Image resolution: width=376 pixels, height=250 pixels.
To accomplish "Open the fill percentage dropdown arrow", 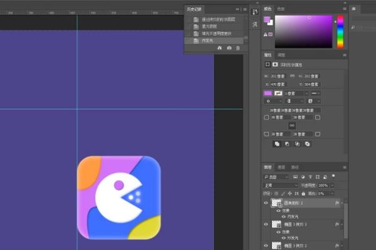I will [332, 193].
